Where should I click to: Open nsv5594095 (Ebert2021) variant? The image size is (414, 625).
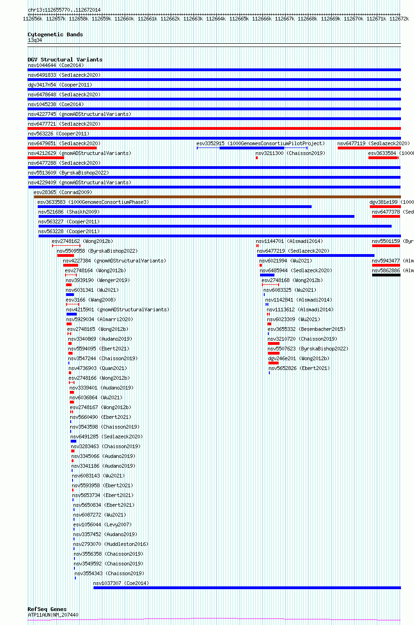click(99, 349)
